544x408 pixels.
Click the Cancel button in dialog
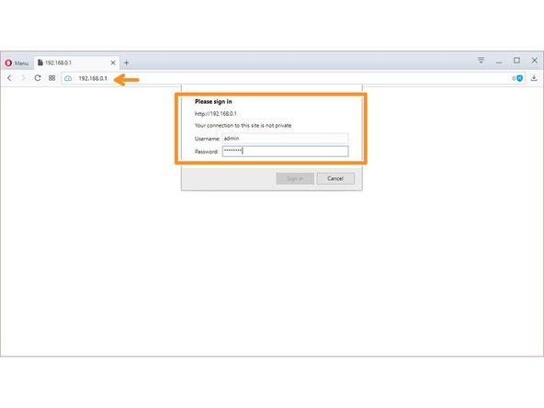point(335,178)
